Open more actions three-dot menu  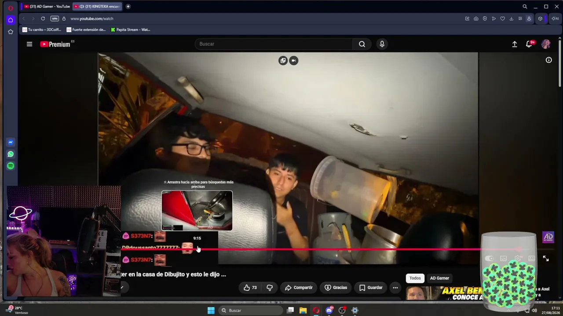click(395, 287)
